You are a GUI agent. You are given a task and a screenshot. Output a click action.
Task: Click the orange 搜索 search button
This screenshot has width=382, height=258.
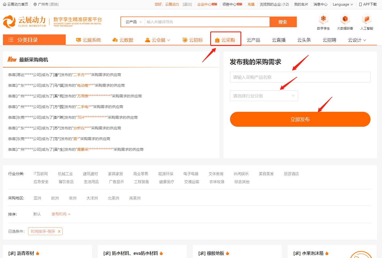283,22
